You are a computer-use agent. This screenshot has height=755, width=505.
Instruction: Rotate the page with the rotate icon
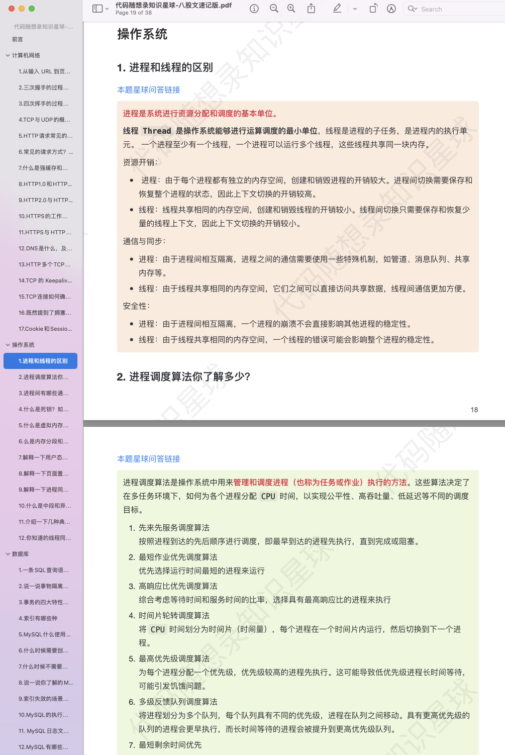click(373, 9)
